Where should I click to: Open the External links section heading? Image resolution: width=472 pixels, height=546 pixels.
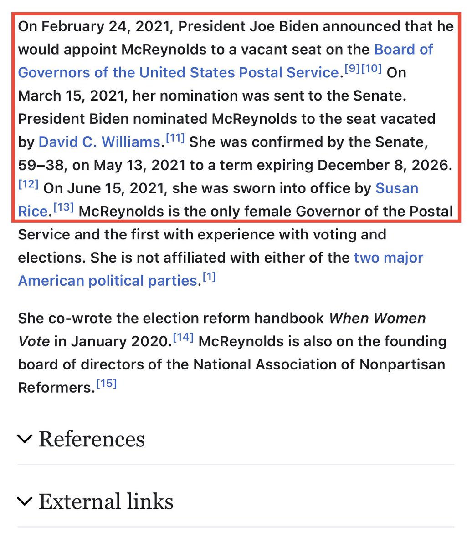tap(106, 501)
